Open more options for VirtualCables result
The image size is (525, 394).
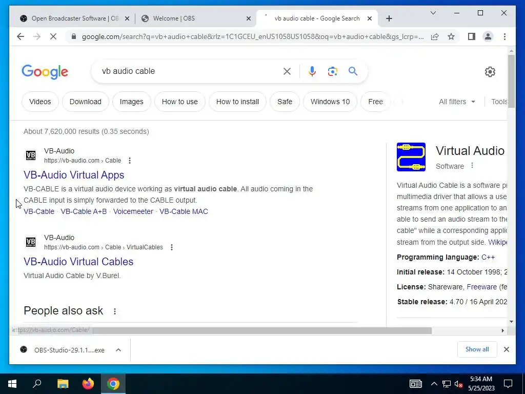172,247
